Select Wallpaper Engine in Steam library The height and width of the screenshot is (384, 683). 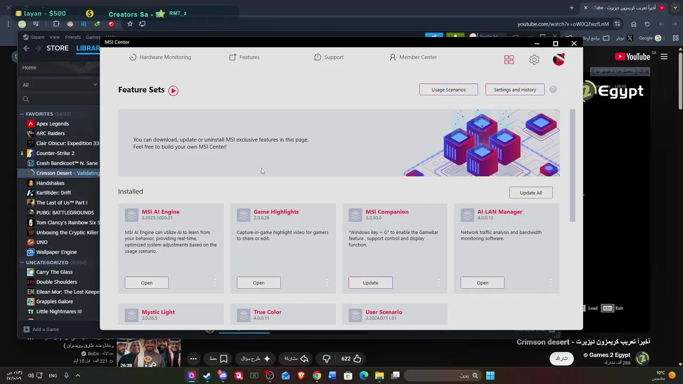point(57,252)
